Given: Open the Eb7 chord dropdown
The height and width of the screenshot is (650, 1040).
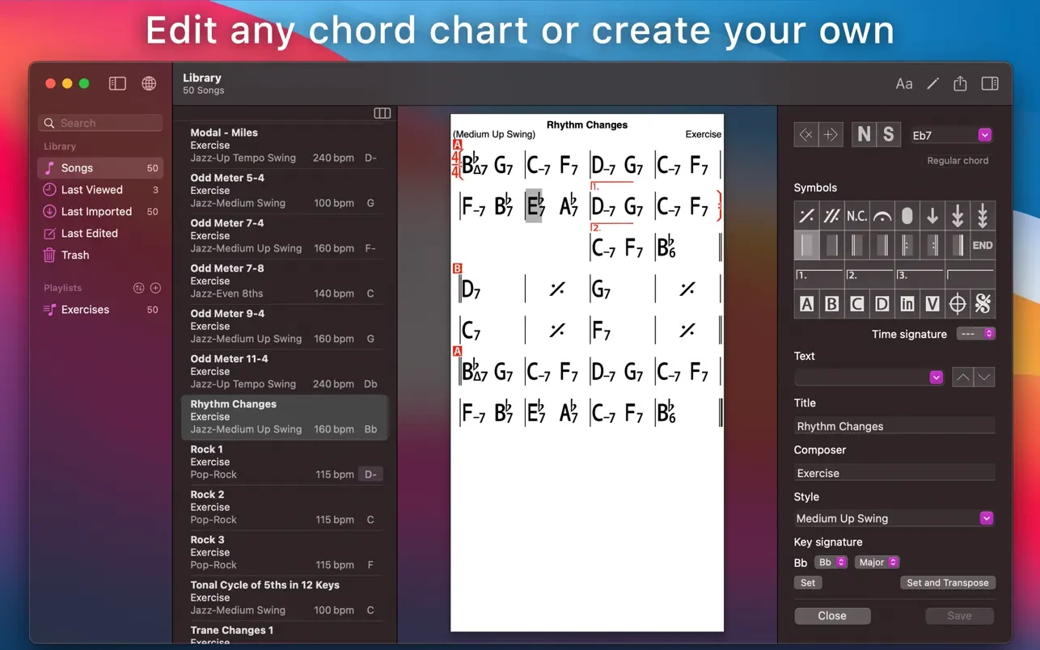Looking at the screenshot, I should (984, 135).
